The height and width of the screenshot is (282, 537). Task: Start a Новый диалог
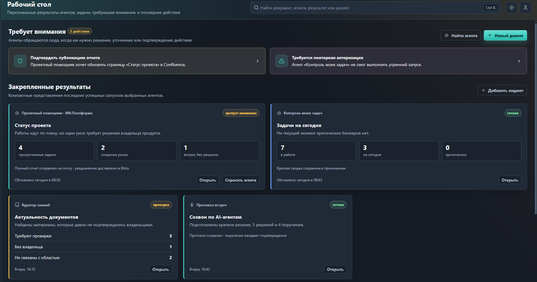pos(505,36)
